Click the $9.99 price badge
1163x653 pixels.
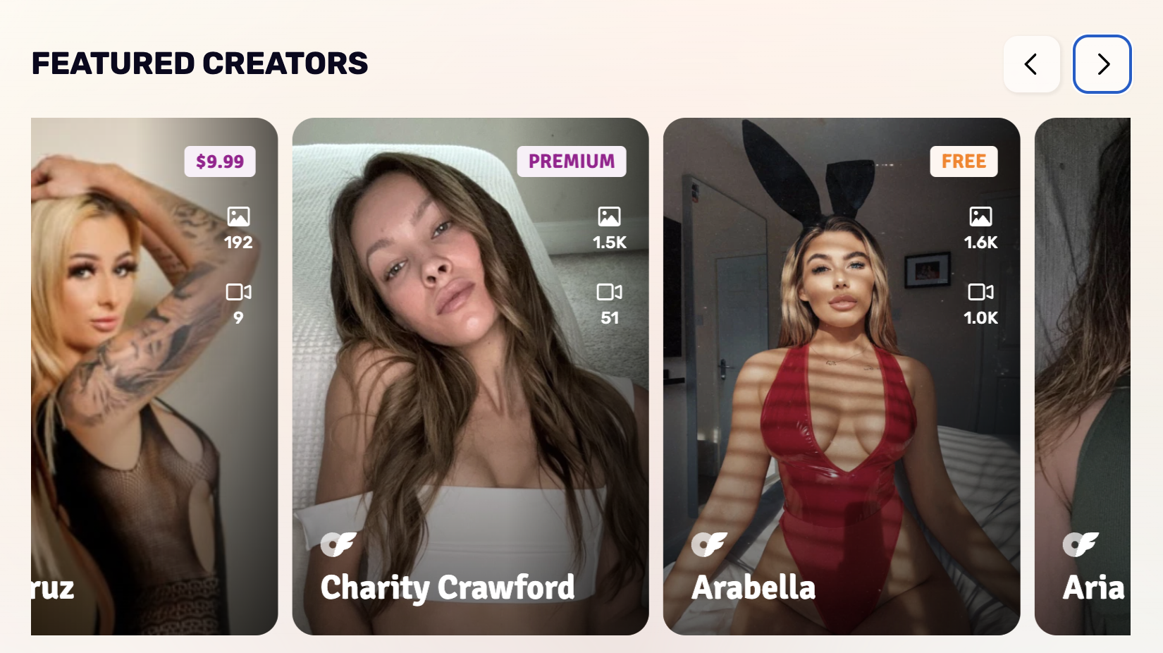[x=220, y=161]
